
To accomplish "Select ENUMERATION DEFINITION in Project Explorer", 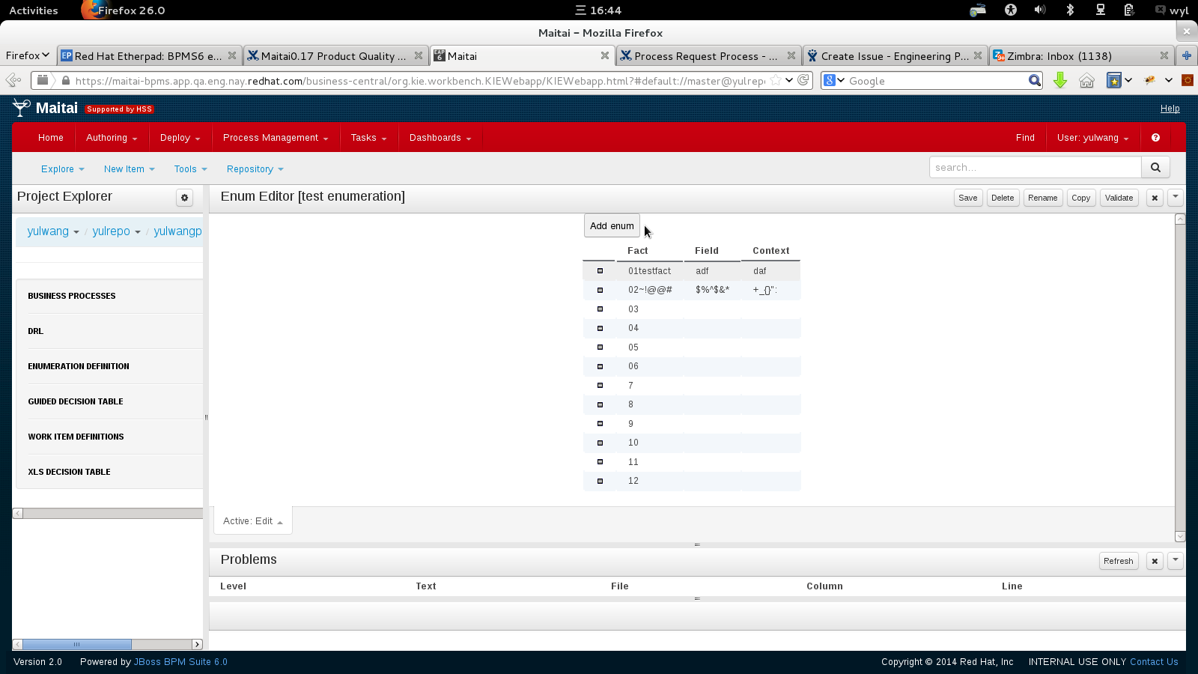I will 79,366.
